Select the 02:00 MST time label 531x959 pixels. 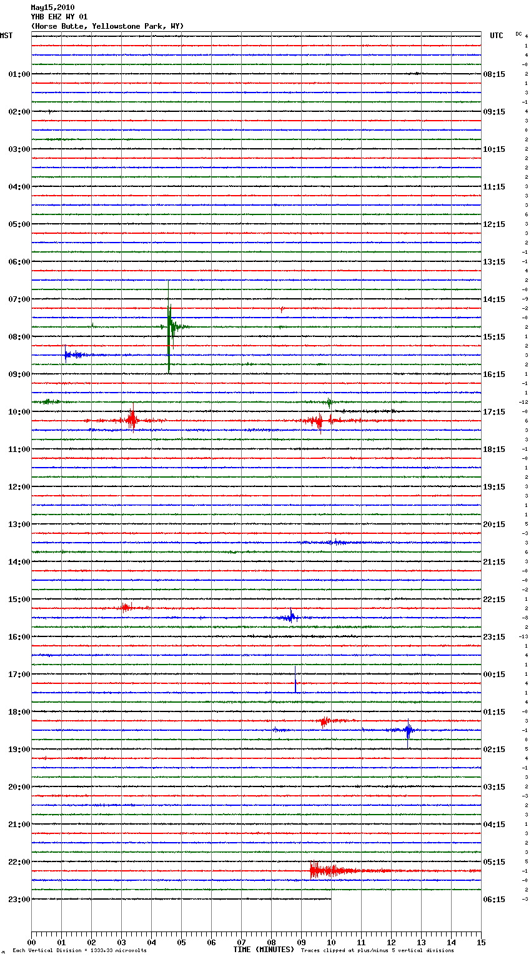coord(19,112)
